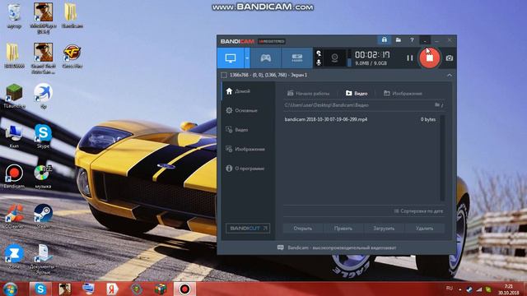Screen dimensions: 527x296
Task: Open the Изображения sidebar section
Action: pos(248,149)
